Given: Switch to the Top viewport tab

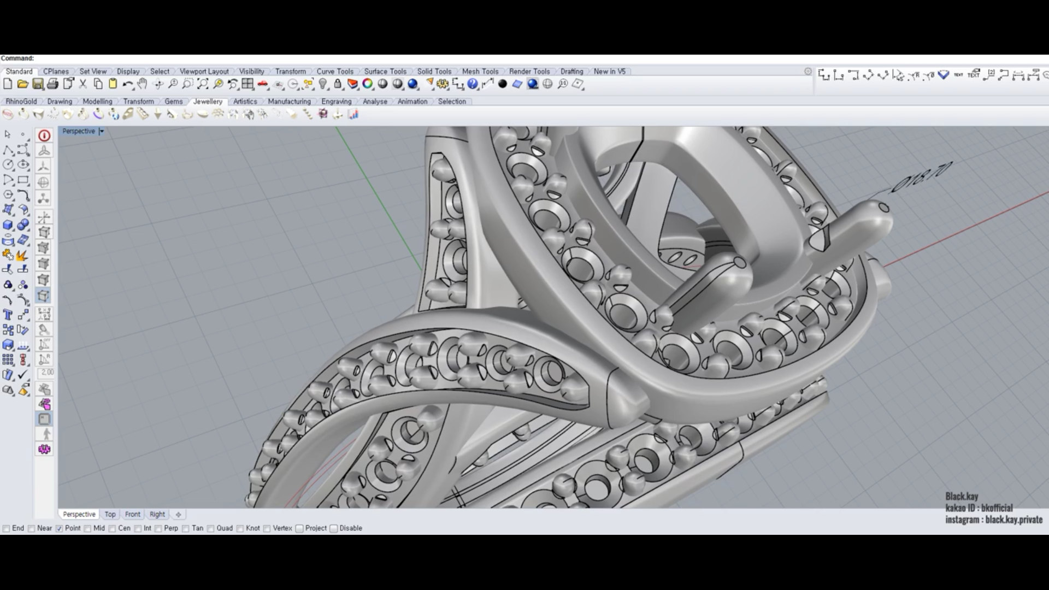Looking at the screenshot, I should tap(110, 515).
